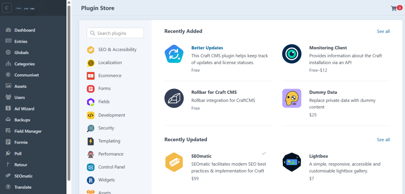This screenshot has height=194, width=405.
Task: Click See all for Recently Updated
Action: click(383, 140)
